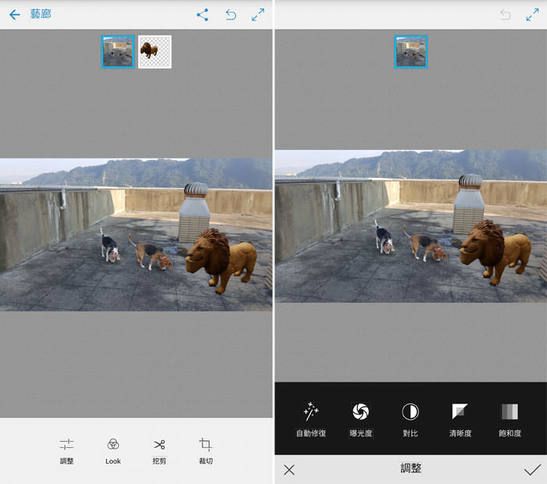Open the 裁切 crop tool
Screen dimensions: 547x484
(206, 451)
